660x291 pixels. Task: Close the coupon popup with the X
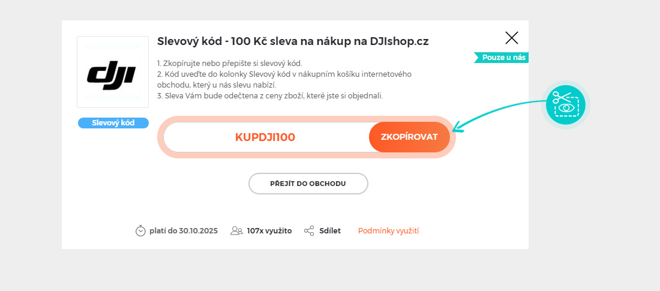[x=512, y=38]
